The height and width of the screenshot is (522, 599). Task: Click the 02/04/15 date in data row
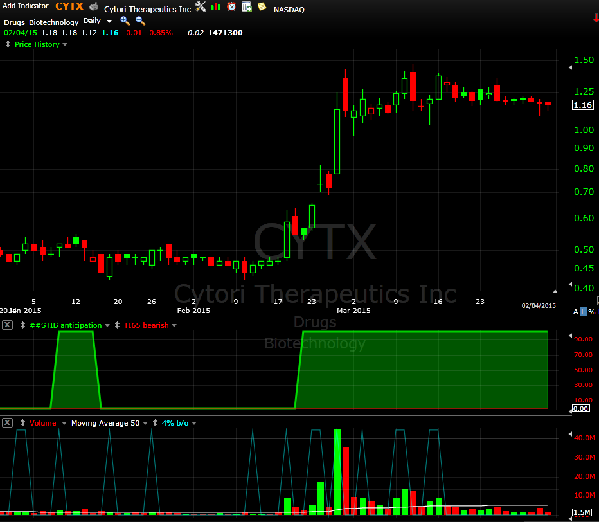[21, 33]
